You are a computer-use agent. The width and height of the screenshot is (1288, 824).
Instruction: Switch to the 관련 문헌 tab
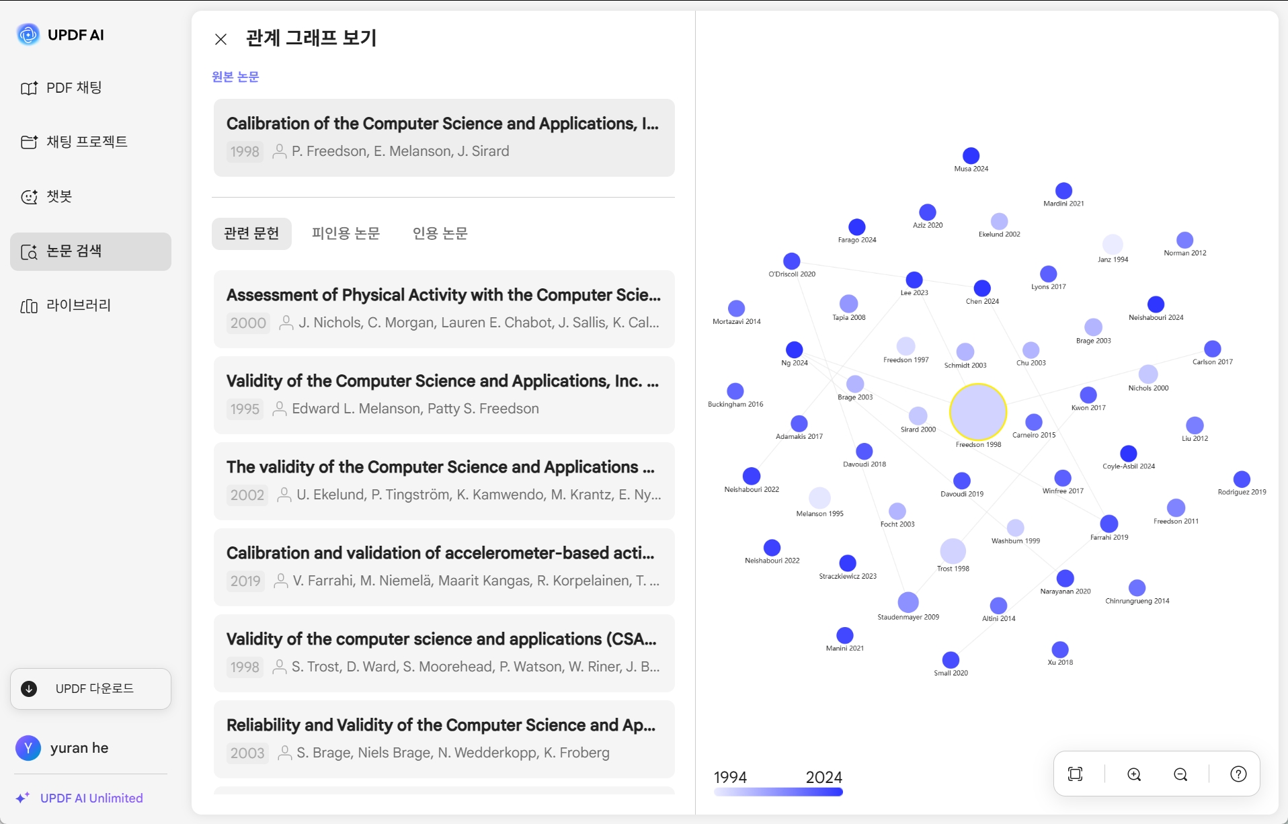[251, 233]
